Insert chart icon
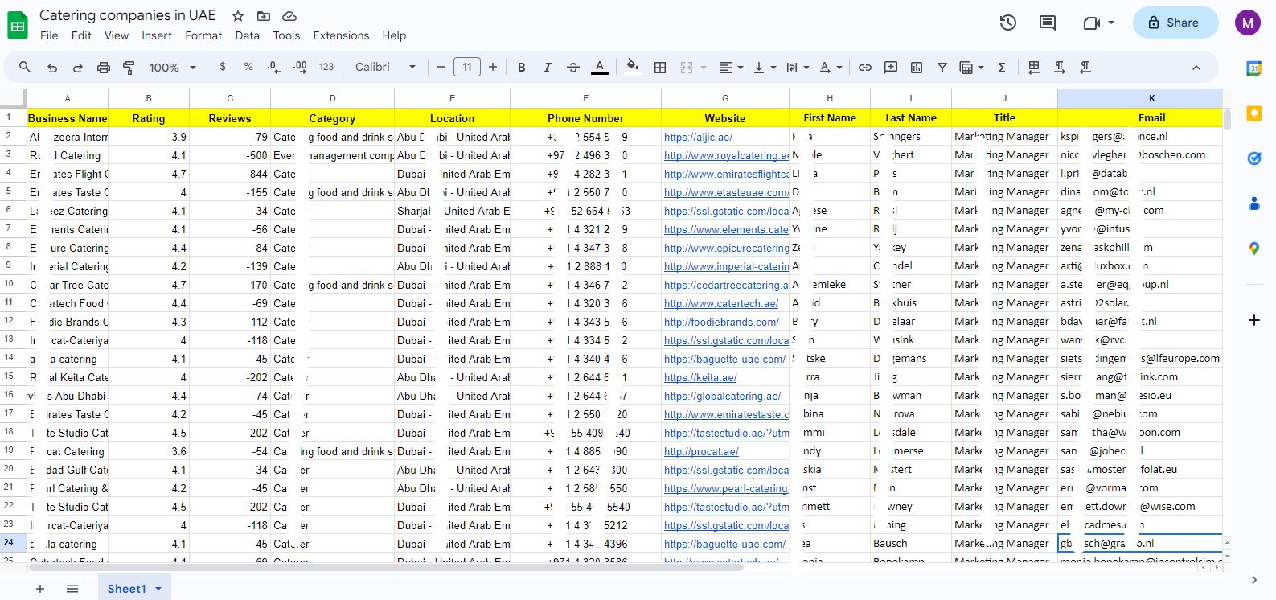Image resolution: width=1276 pixels, height=600 pixels. tap(917, 68)
